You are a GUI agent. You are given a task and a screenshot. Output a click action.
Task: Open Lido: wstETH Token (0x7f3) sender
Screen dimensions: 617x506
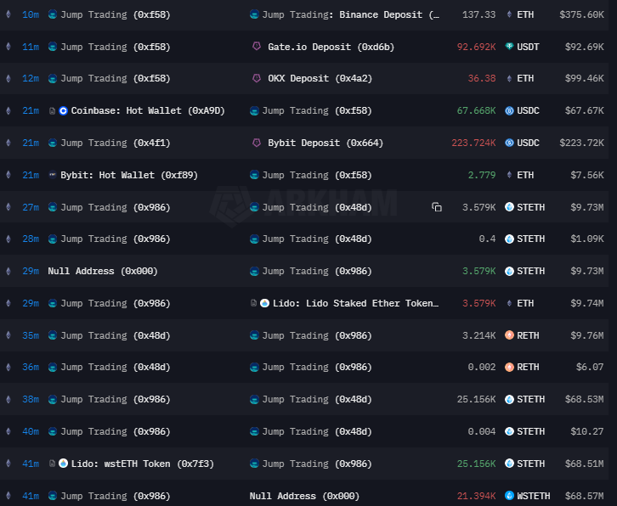(x=143, y=464)
